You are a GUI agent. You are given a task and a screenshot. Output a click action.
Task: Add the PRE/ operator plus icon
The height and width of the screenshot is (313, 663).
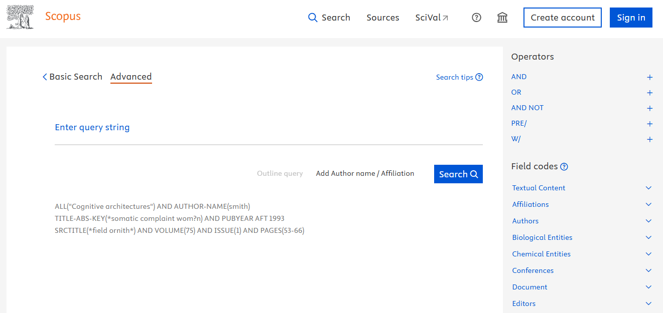649,124
